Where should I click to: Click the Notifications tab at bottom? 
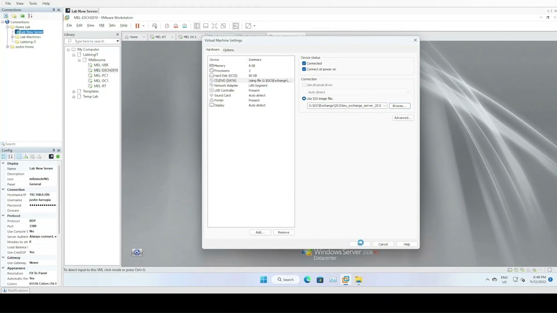(x=15, y=290)
